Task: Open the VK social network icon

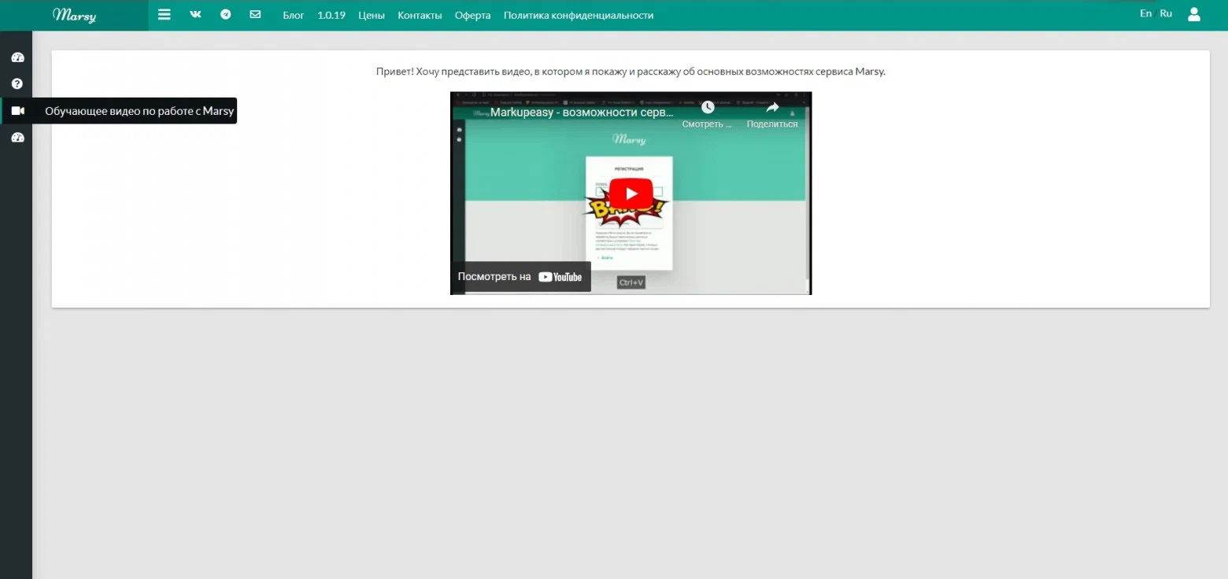Action: (x=195, y=14)
